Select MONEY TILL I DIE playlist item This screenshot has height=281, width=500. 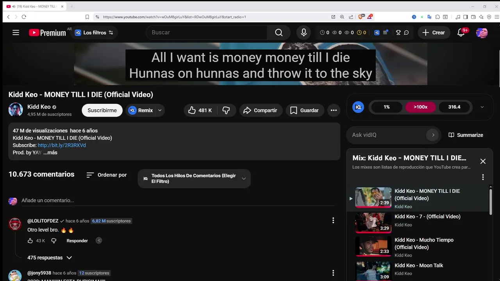[418, 199]
